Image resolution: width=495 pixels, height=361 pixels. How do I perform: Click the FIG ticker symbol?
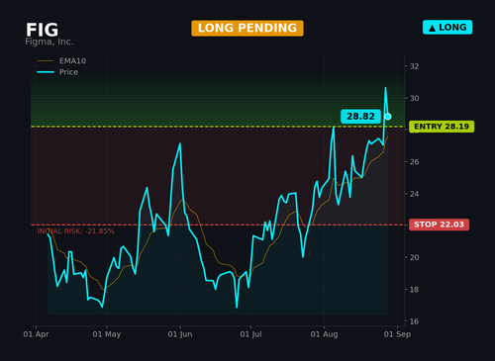pos(42,30)
